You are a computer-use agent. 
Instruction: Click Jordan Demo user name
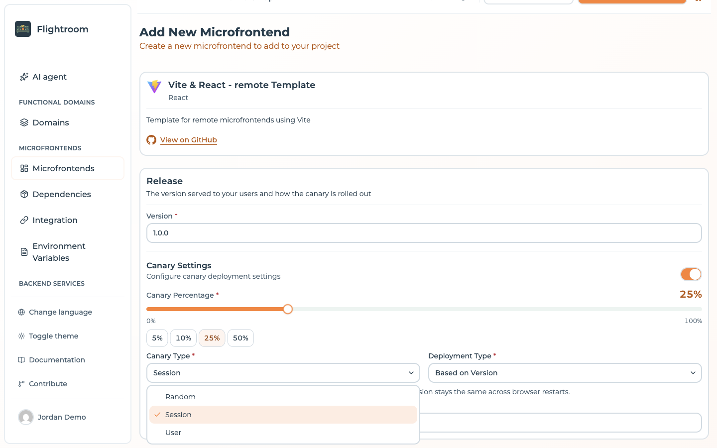[x=62, y=417]
